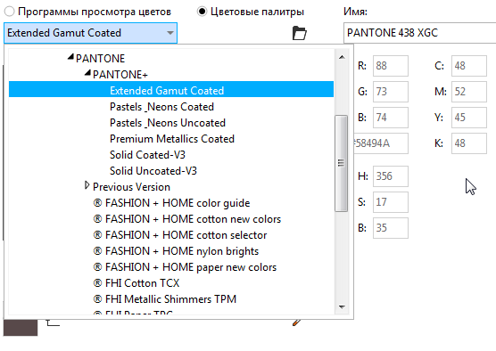Screen dimensions: 496x351
Task: Click the H value field 356
Action: click(391, 176)
